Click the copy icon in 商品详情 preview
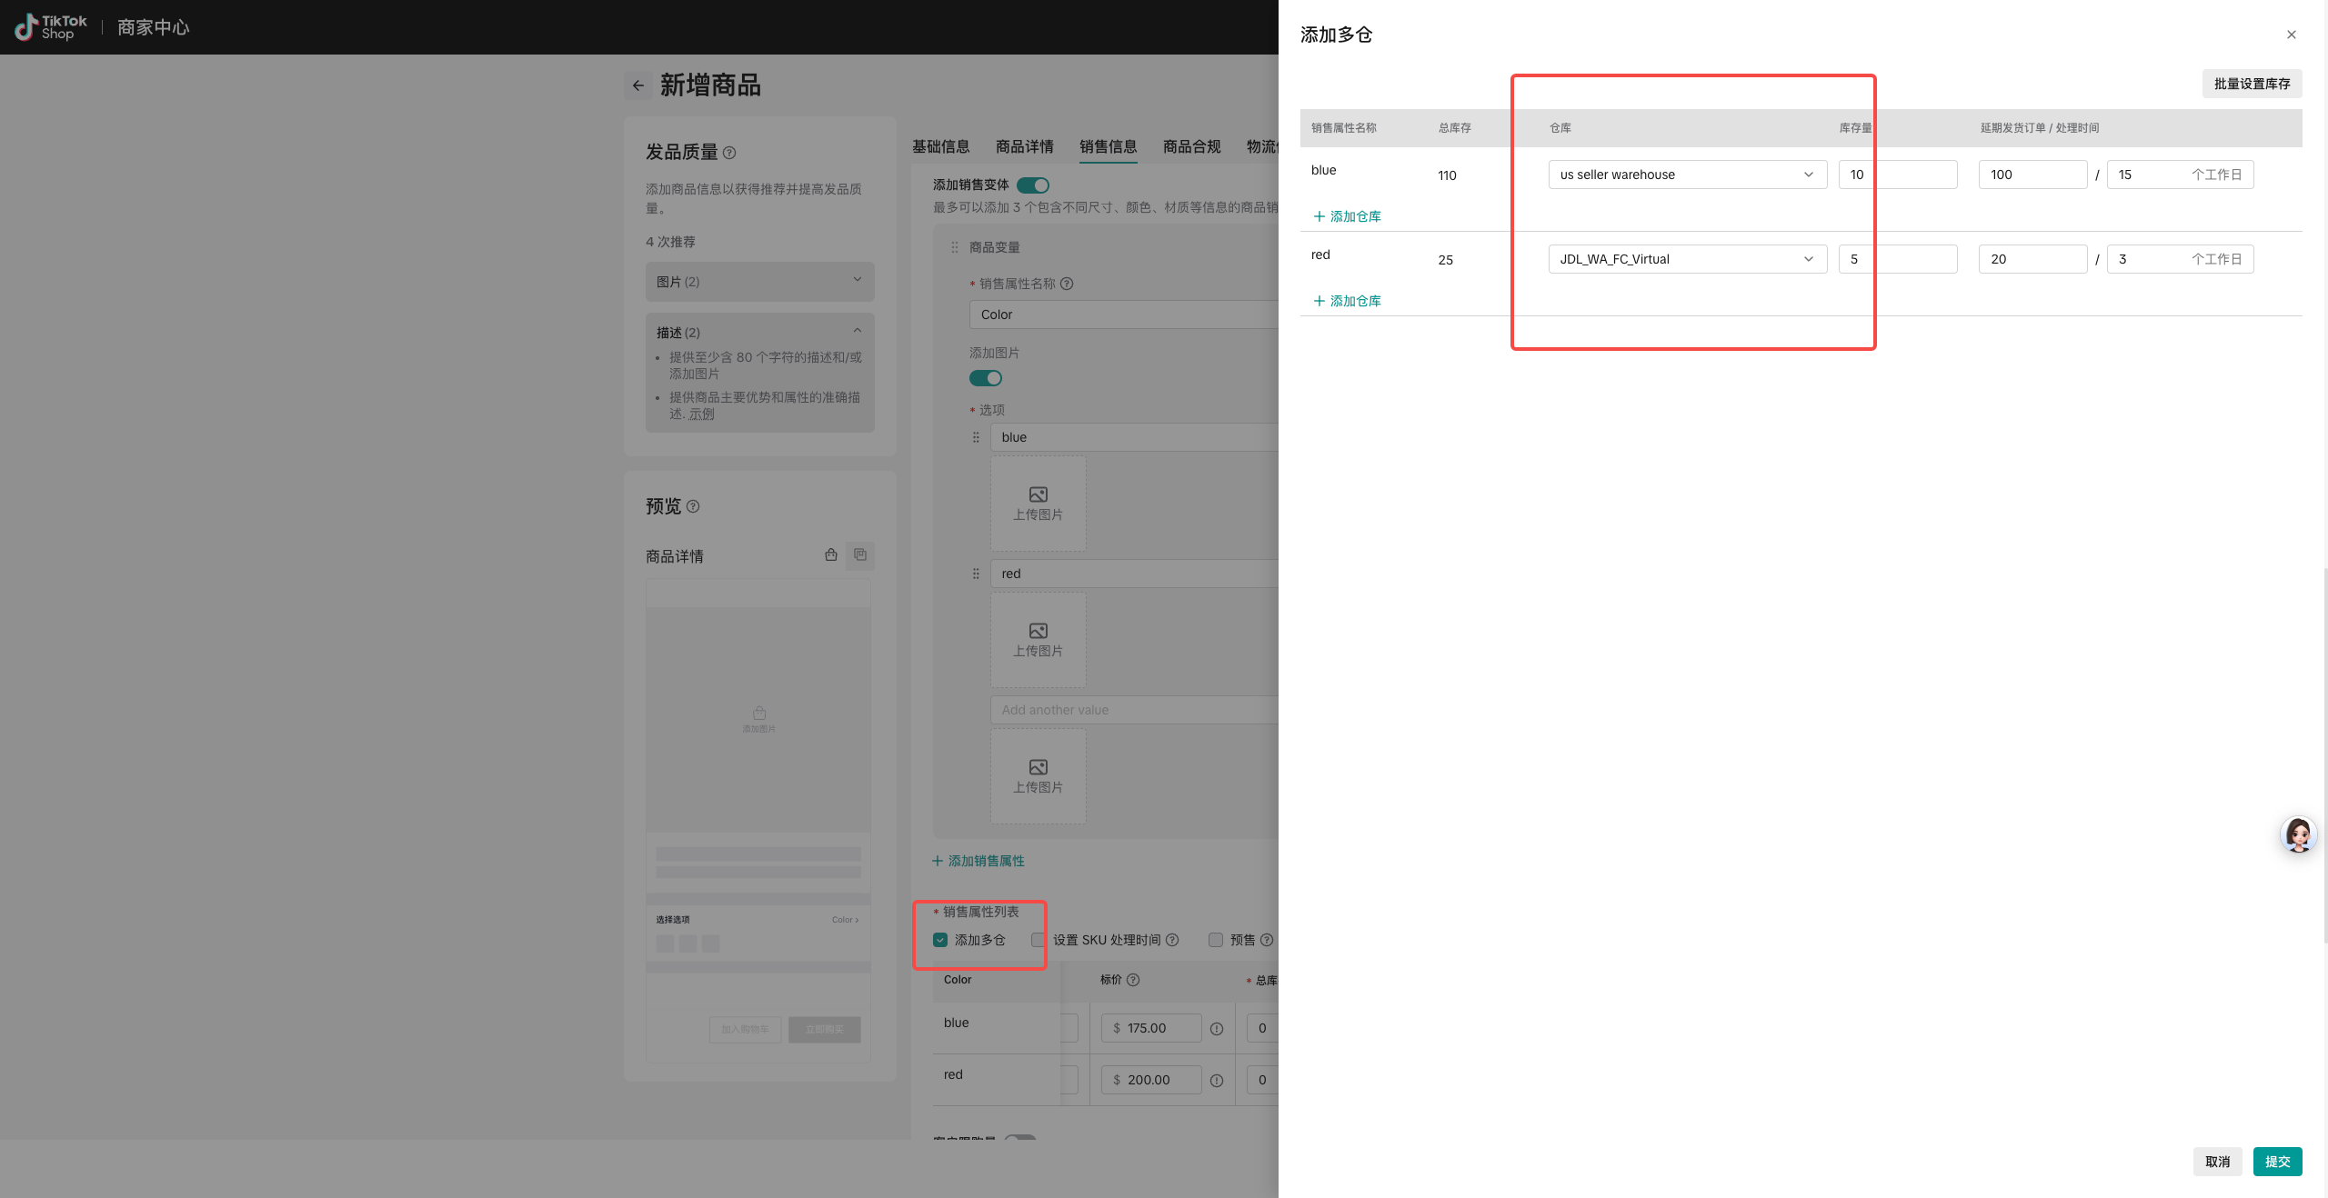The height and width of the screenshot is (1198, 2328). point(860,554)
